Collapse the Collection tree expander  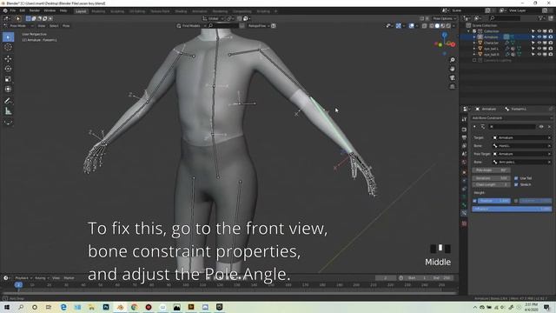click(x=469, y=31)
